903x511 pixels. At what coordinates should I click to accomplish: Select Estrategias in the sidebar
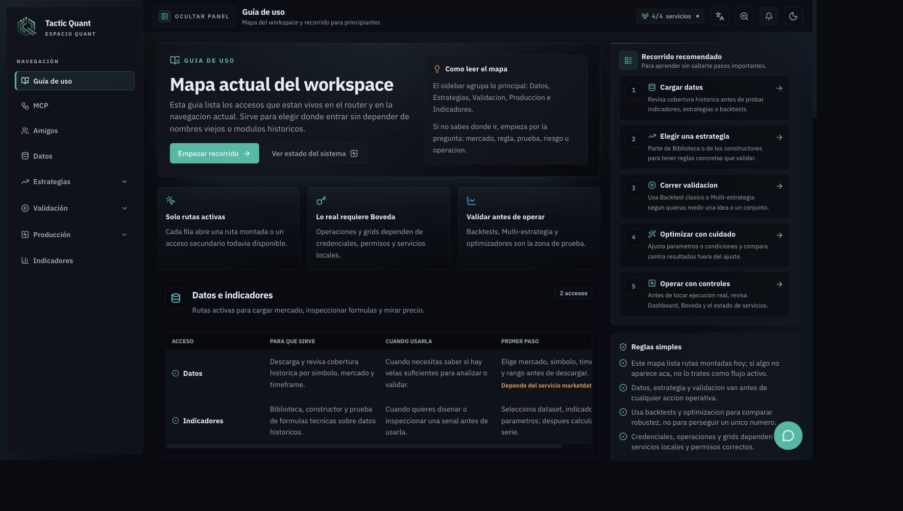tap(75, 182)
